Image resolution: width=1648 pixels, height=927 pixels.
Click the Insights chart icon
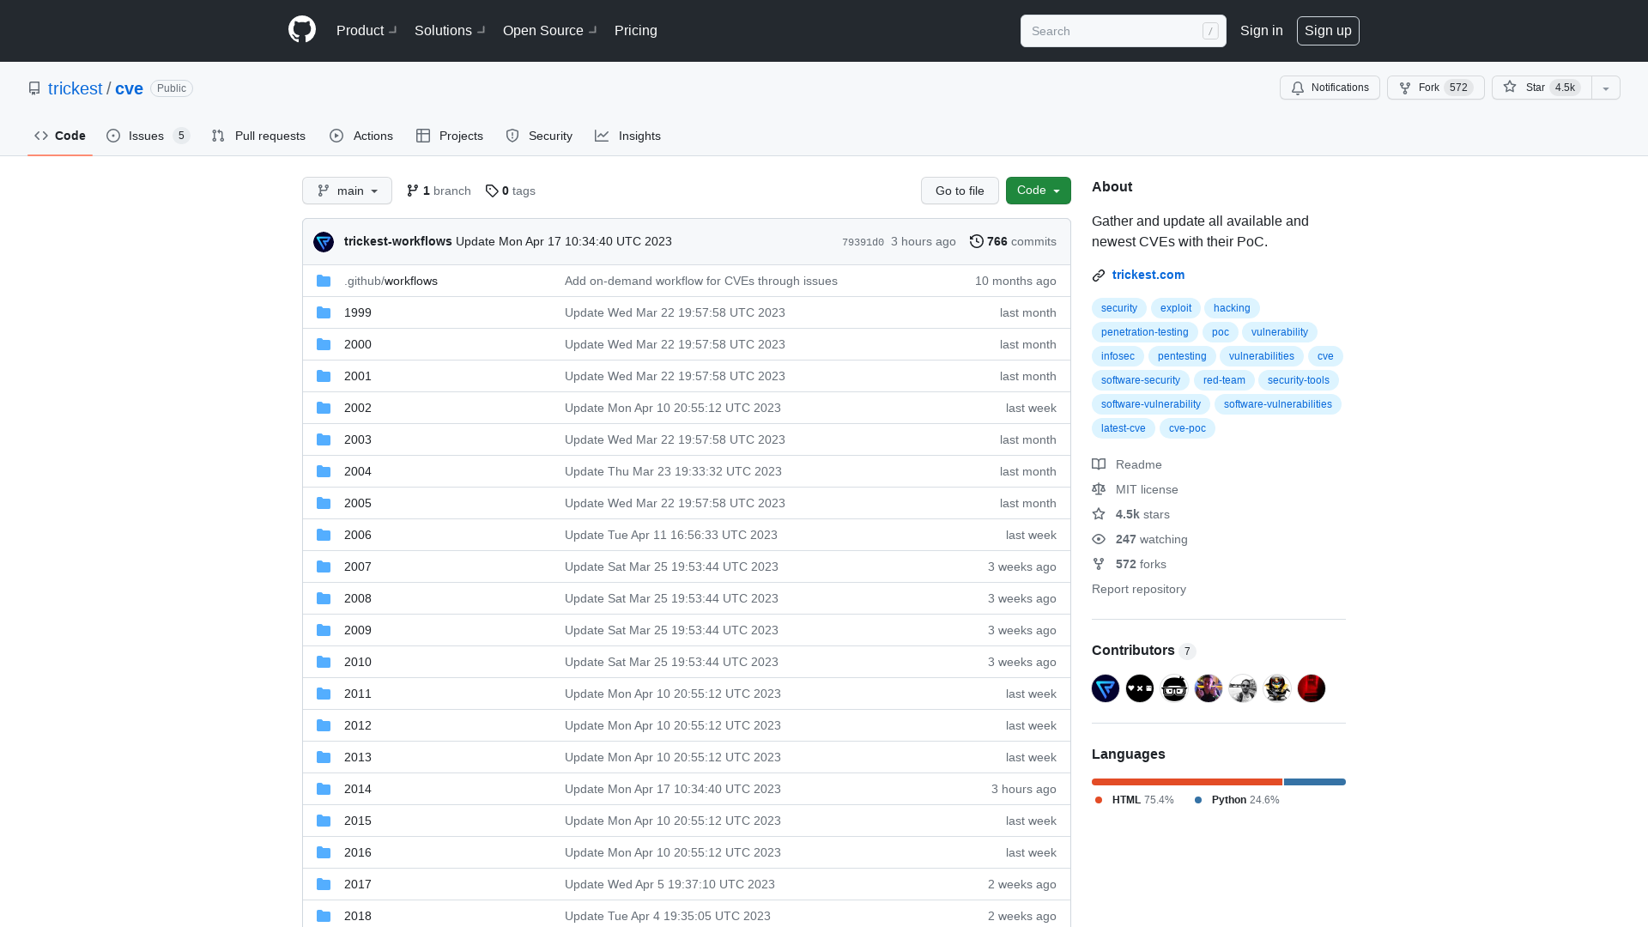pyautogui.click(x=603, y=136)
